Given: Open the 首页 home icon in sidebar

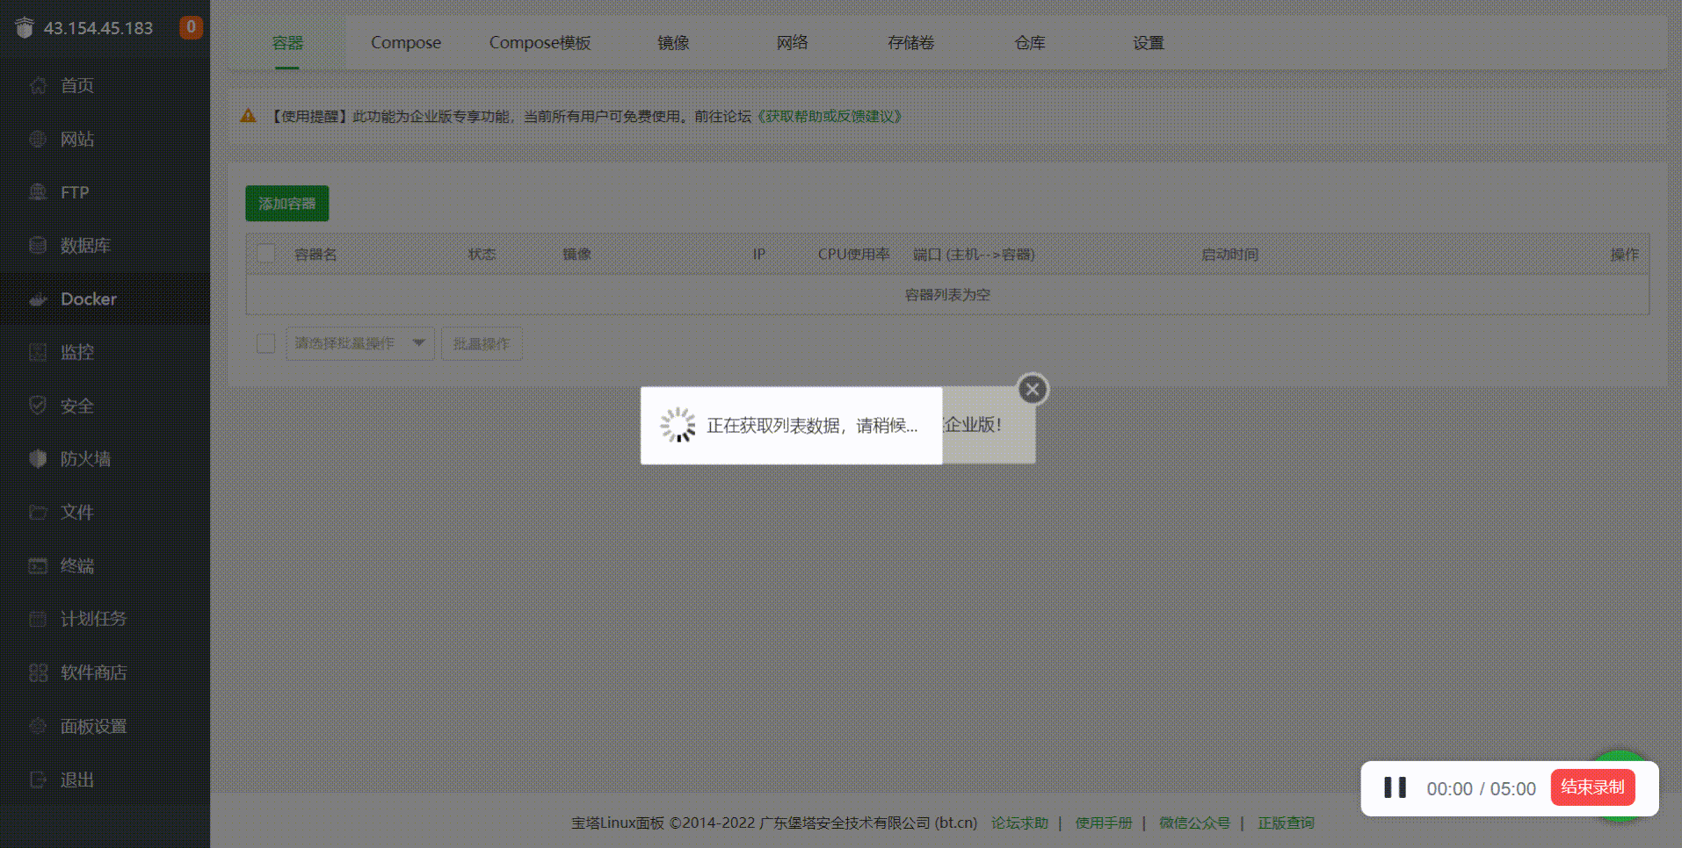Looking at the screenshot, I should click(x=38, y=85).
